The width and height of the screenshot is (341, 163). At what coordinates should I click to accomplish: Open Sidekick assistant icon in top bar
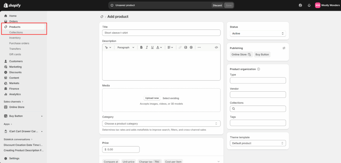tap(300, 5)
